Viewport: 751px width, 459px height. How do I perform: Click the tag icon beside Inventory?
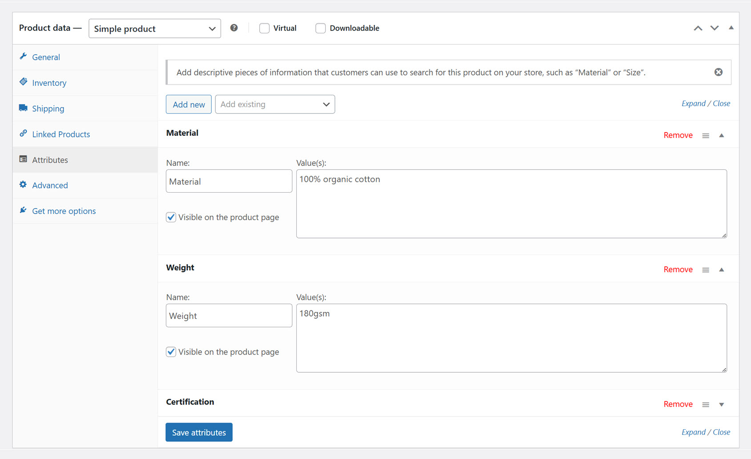(x=24, y=82)
